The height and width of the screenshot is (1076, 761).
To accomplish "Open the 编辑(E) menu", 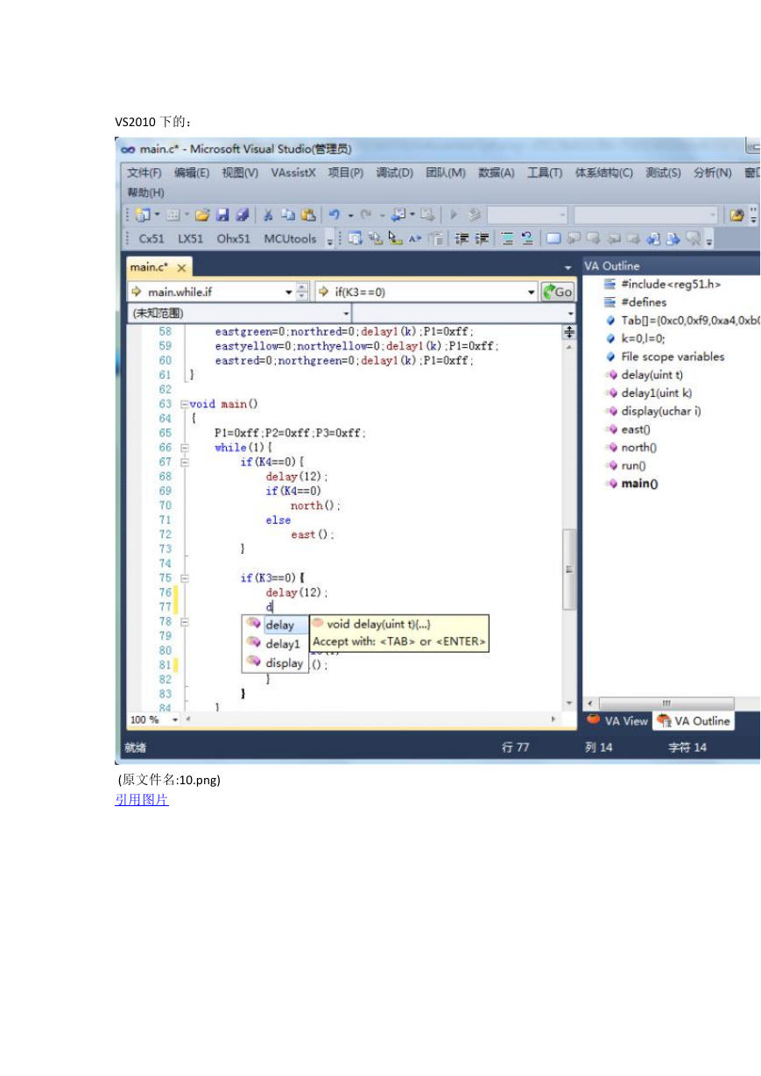I will (x=192, y=173).
